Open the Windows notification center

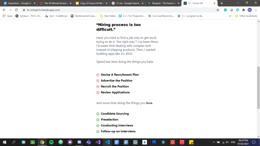pyautogui.click(x=254, y=142)
